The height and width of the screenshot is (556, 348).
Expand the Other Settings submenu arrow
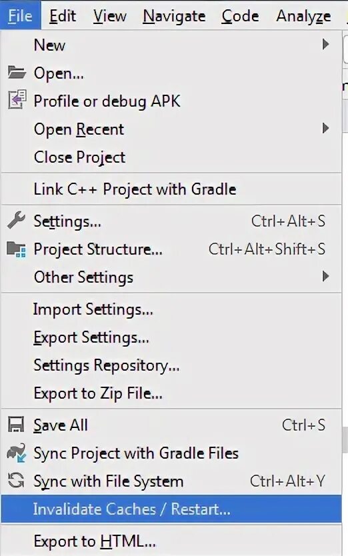[x=325, y=276]
